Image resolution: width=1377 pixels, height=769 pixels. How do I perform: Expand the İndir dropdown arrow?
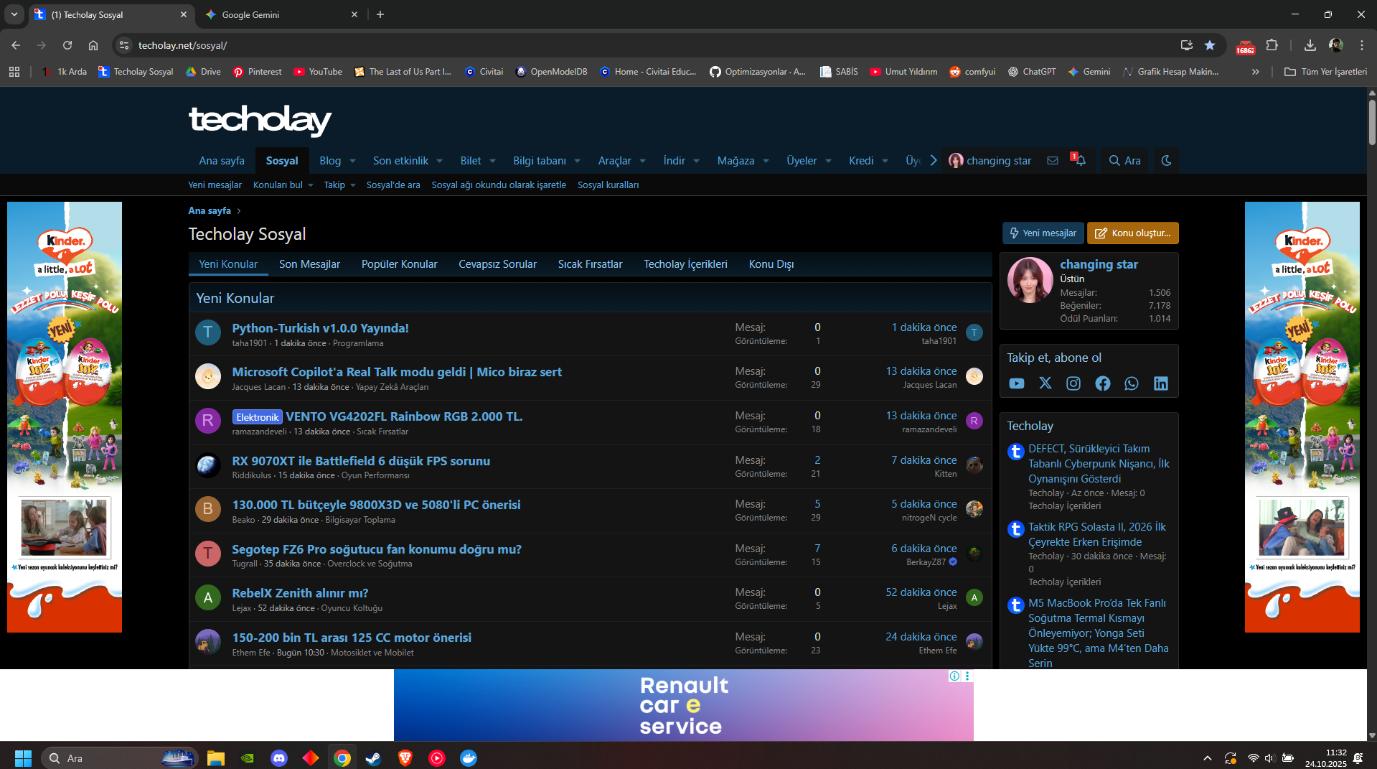coord(696,161)
